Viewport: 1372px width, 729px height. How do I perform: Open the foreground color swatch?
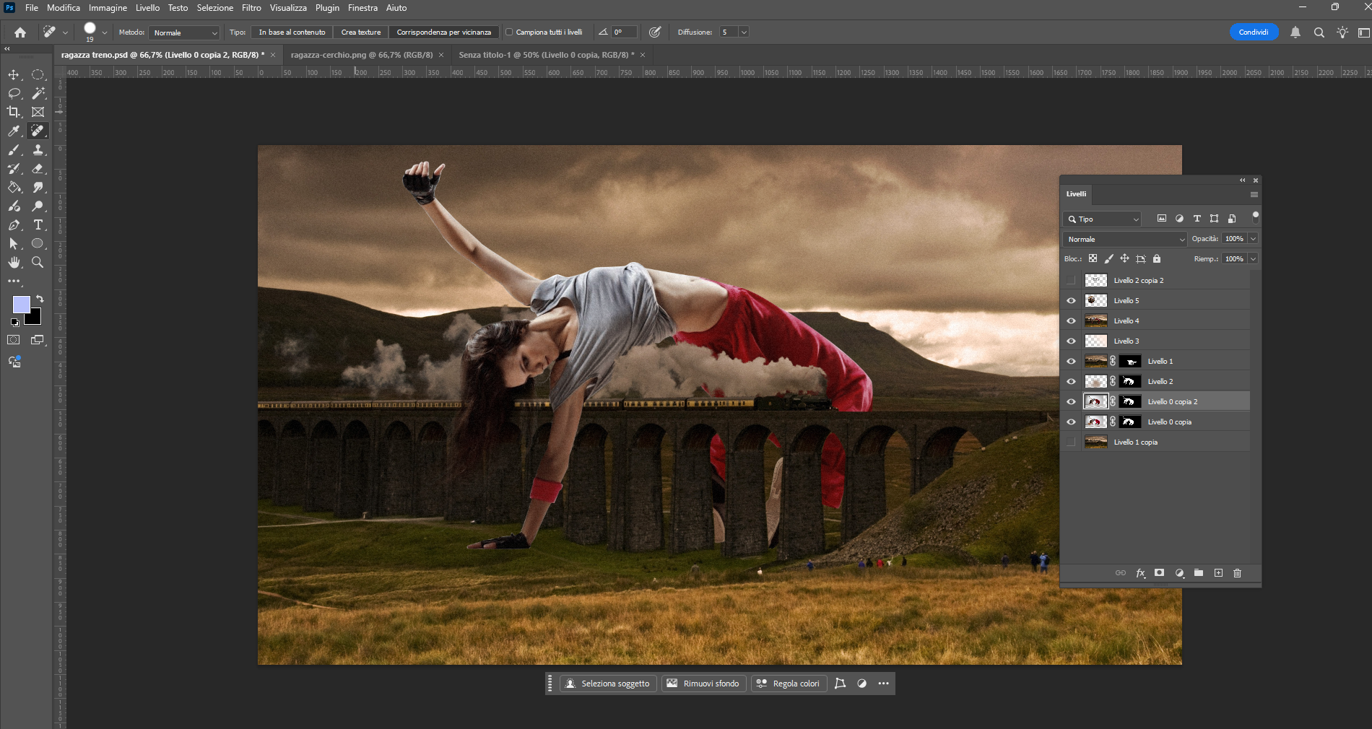tap(21, 304)
